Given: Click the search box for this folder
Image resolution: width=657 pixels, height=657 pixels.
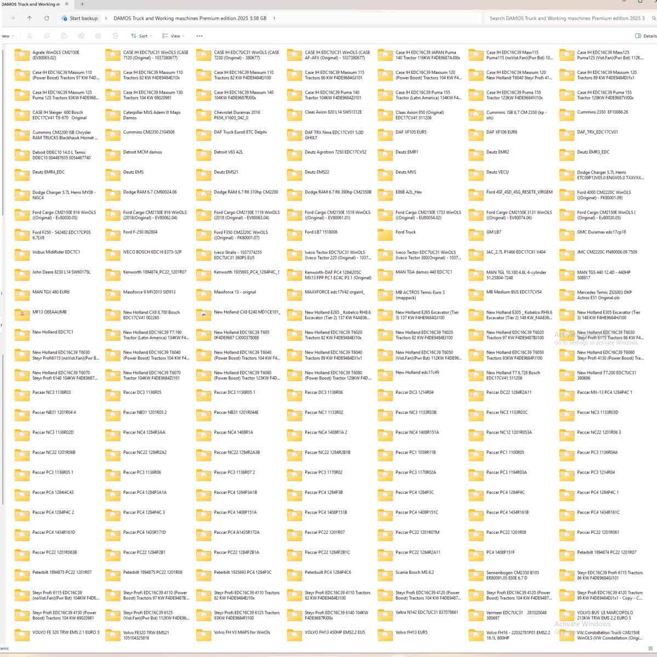Looking at the screenshot, I should (567, 18).
